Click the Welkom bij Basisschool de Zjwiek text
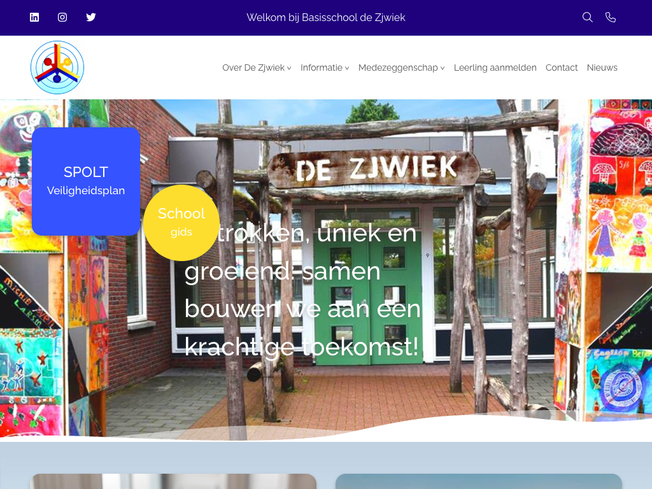The image size is (652, 489). [x=326, y=17]
